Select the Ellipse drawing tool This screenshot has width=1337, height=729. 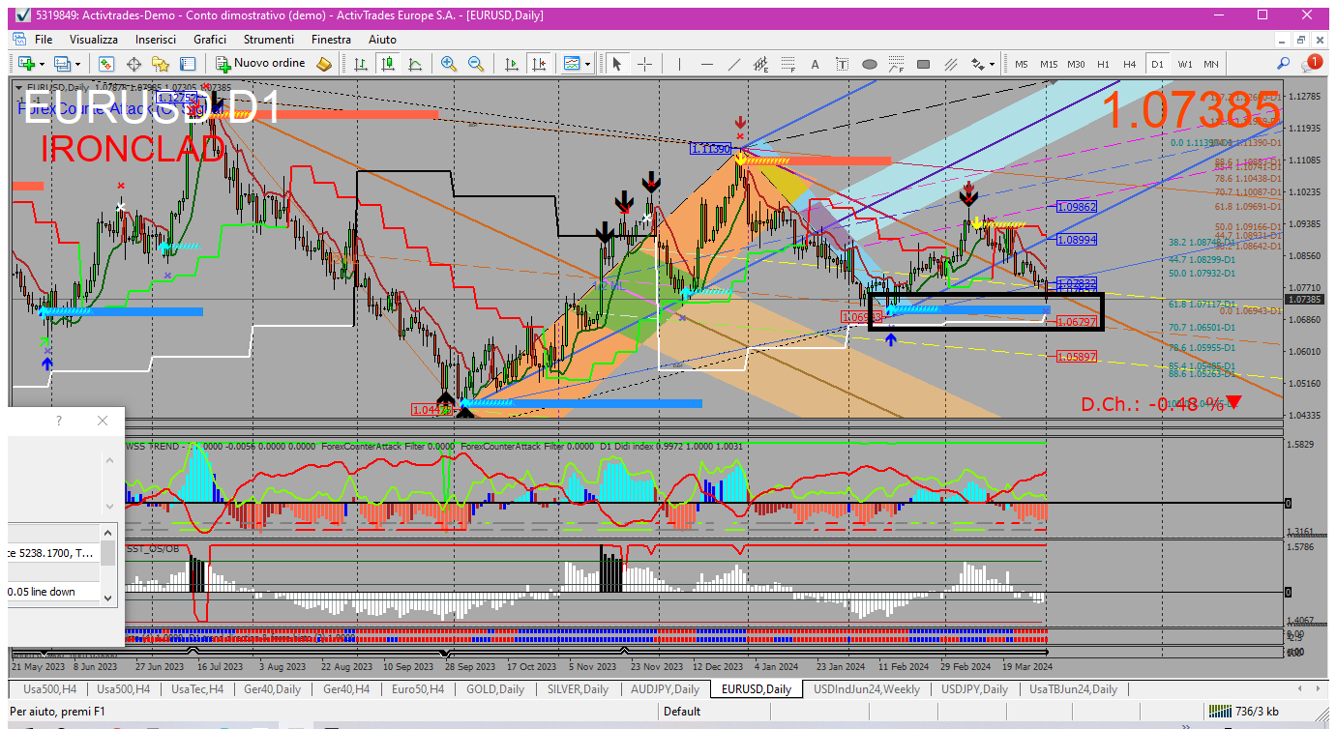pos(869,64)
